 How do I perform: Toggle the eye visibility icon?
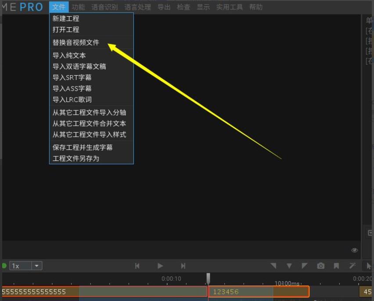tap(354, 250)
